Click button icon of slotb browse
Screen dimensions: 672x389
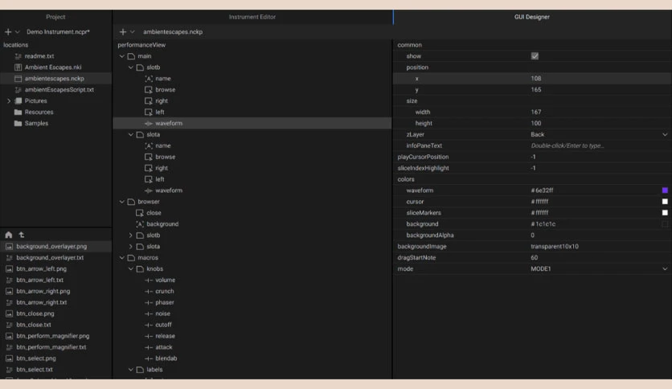tap(149, 89)
